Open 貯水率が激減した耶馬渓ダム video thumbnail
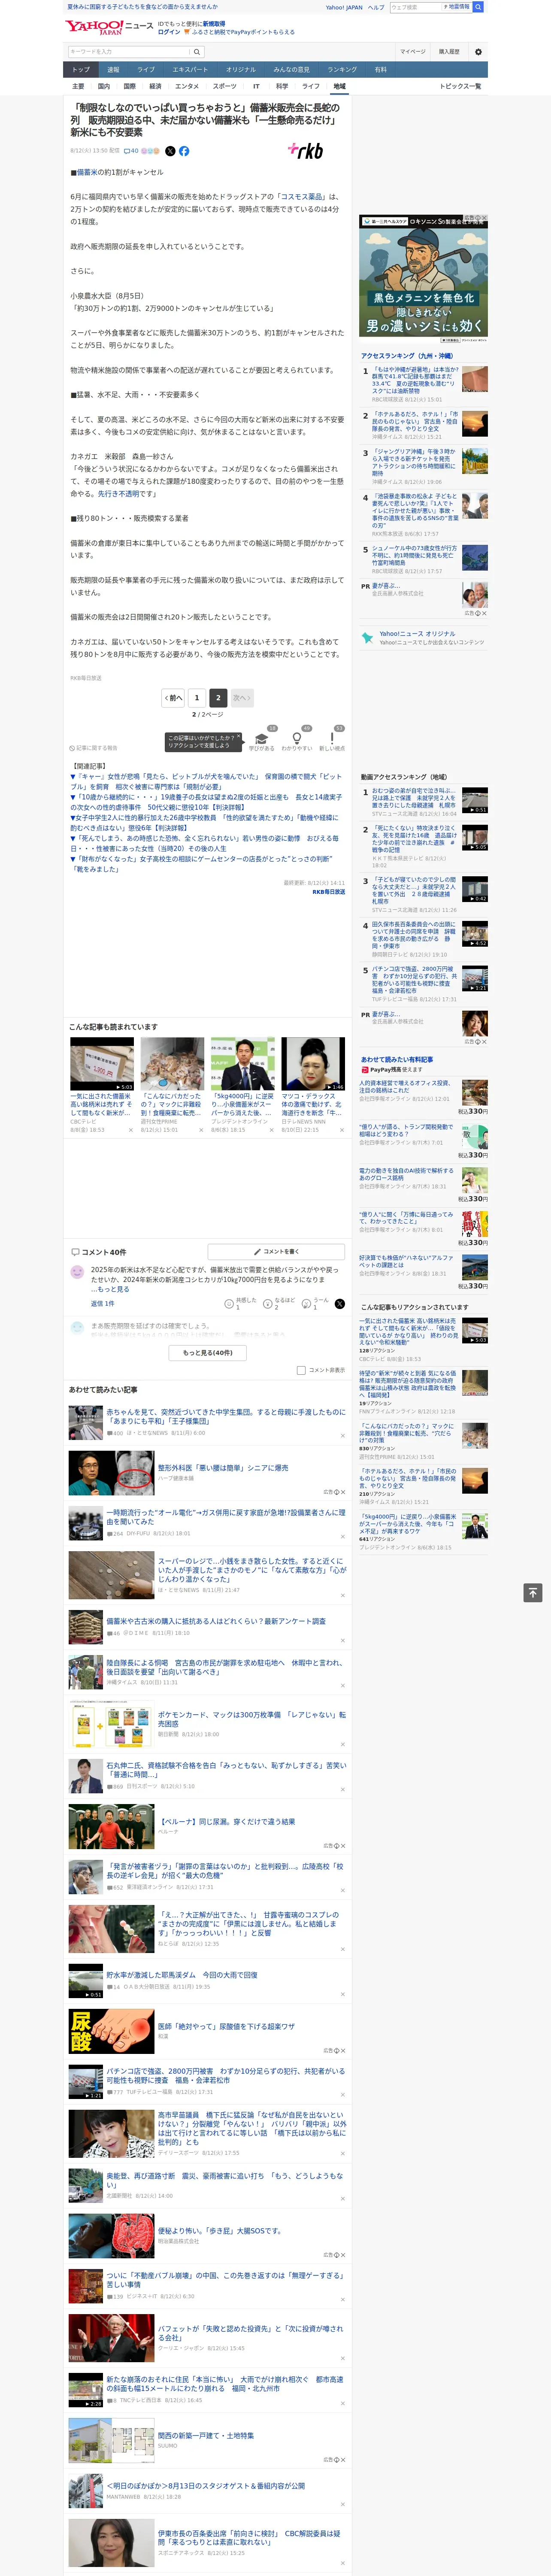This screenshot has height=2576, width=551. tap(85, 1981)
